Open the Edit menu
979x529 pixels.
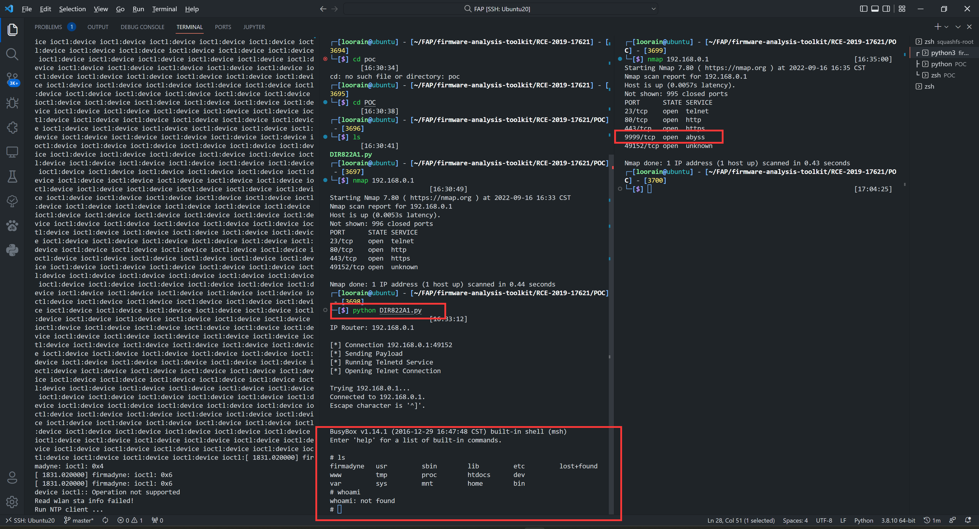[45, 9]
